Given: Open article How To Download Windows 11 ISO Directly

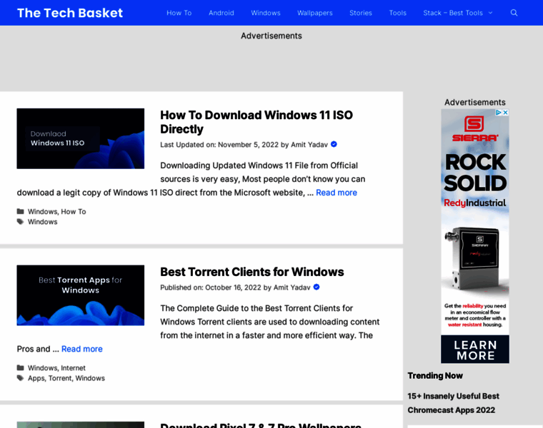Looking at the screenshot, I should 256,122.
